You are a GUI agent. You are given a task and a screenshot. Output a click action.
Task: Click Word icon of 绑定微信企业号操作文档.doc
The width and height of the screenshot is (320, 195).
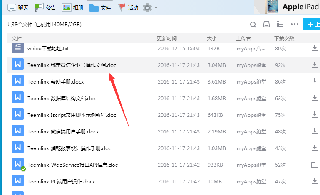coord(17,64)
